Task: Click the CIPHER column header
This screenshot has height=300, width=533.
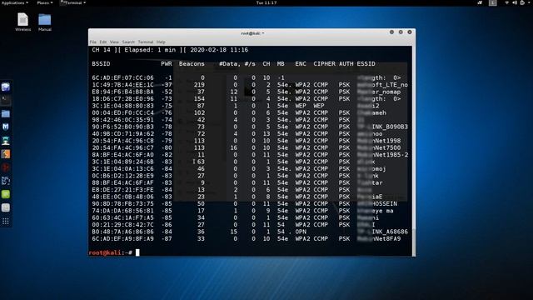Action: point(324,63)
